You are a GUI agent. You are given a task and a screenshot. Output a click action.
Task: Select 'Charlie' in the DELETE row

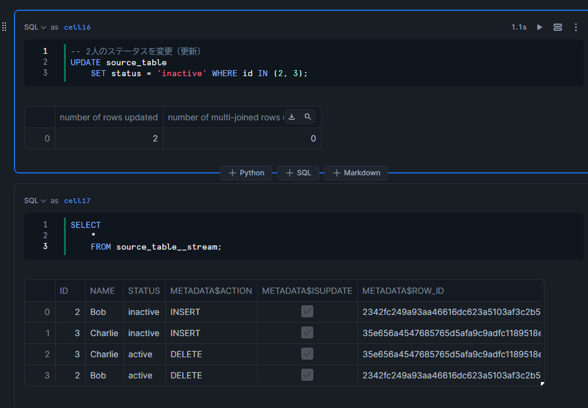tap(104, 354)
